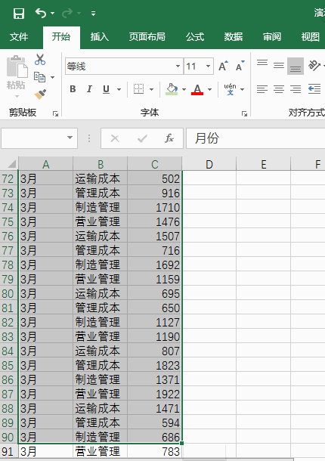Screen dimensions: 325x461
Task: Switch to the 视图 ribbon tab
Action: click(311, 37)
